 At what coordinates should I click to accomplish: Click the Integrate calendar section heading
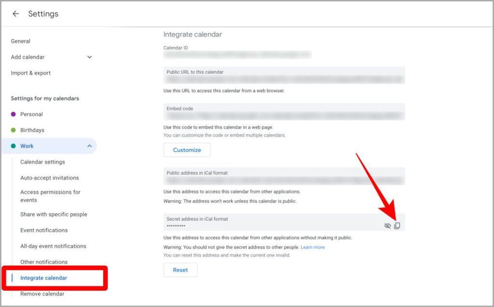pos(192,34)
